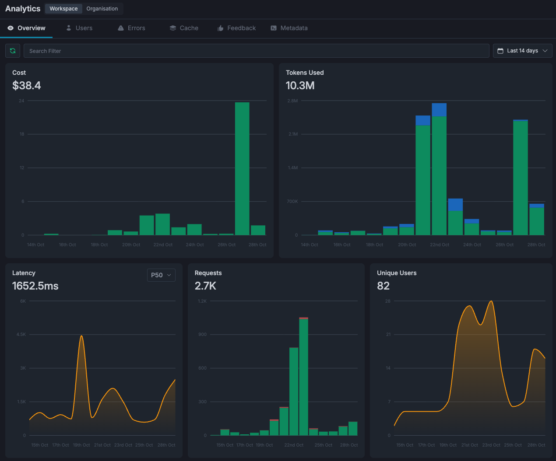Screen dimensions: 556x461
Task: Click the warning triangle icon beside Errors
Action: (x=121, y=28)
